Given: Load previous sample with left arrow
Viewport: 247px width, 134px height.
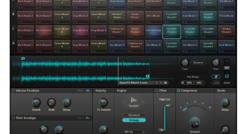Looking at the screenshot, I should (x=157, y=82).
